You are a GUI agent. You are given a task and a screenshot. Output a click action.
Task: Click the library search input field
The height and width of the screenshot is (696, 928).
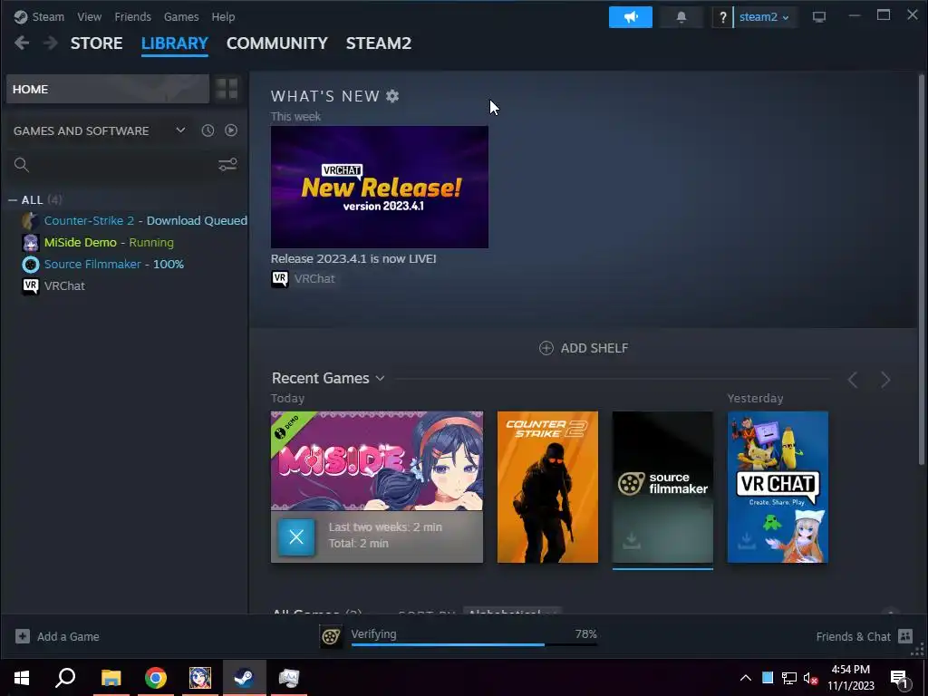[x=123, y=165]
